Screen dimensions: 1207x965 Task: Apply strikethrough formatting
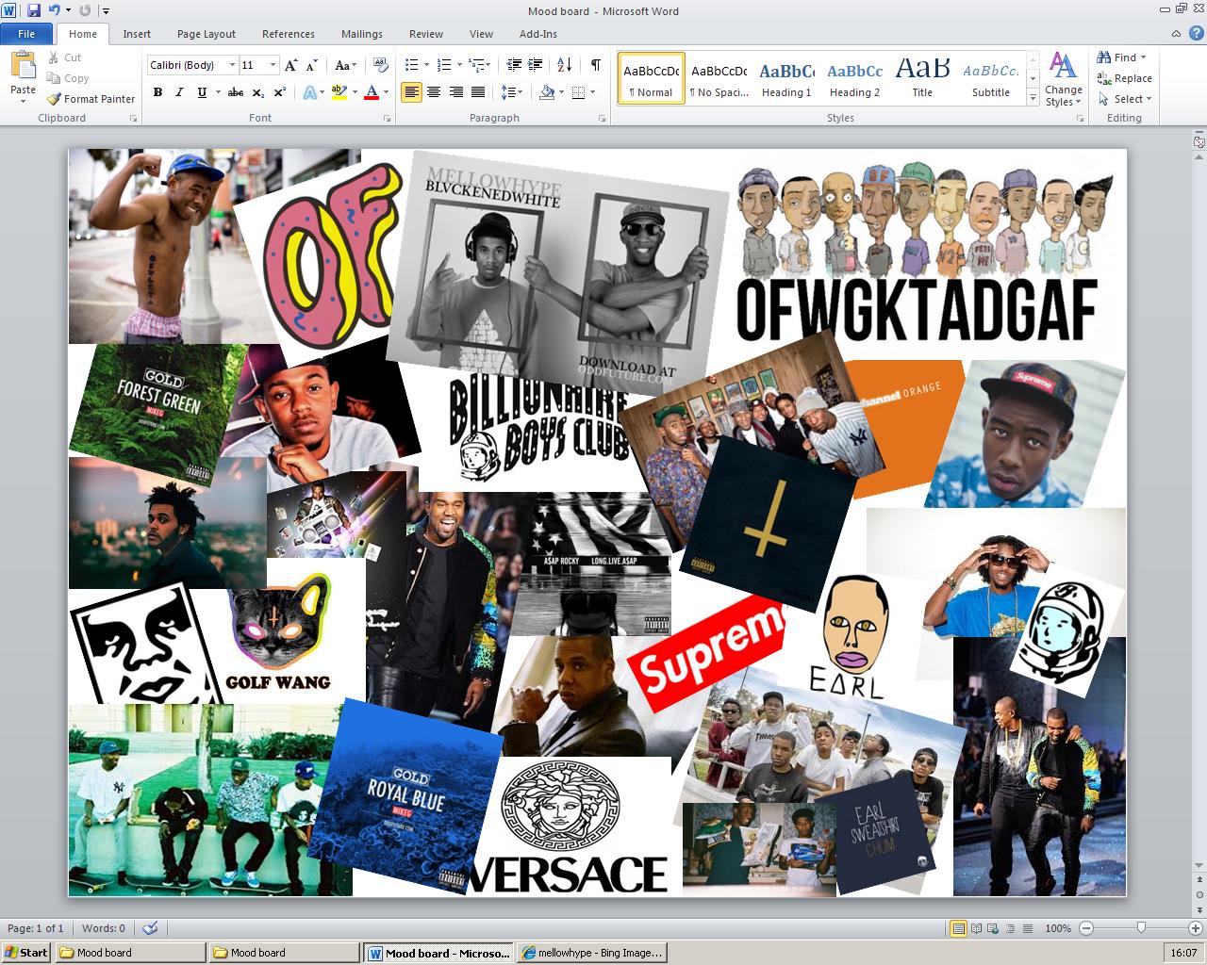[x=236, y=92]
